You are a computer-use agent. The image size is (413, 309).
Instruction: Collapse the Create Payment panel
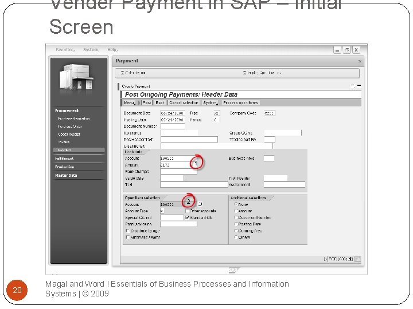click(353, 86)
